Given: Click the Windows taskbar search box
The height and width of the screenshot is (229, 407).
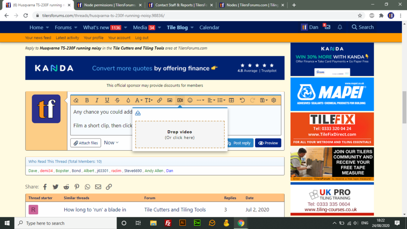Looking at the screenshot, I should click(x=65, y=223).
